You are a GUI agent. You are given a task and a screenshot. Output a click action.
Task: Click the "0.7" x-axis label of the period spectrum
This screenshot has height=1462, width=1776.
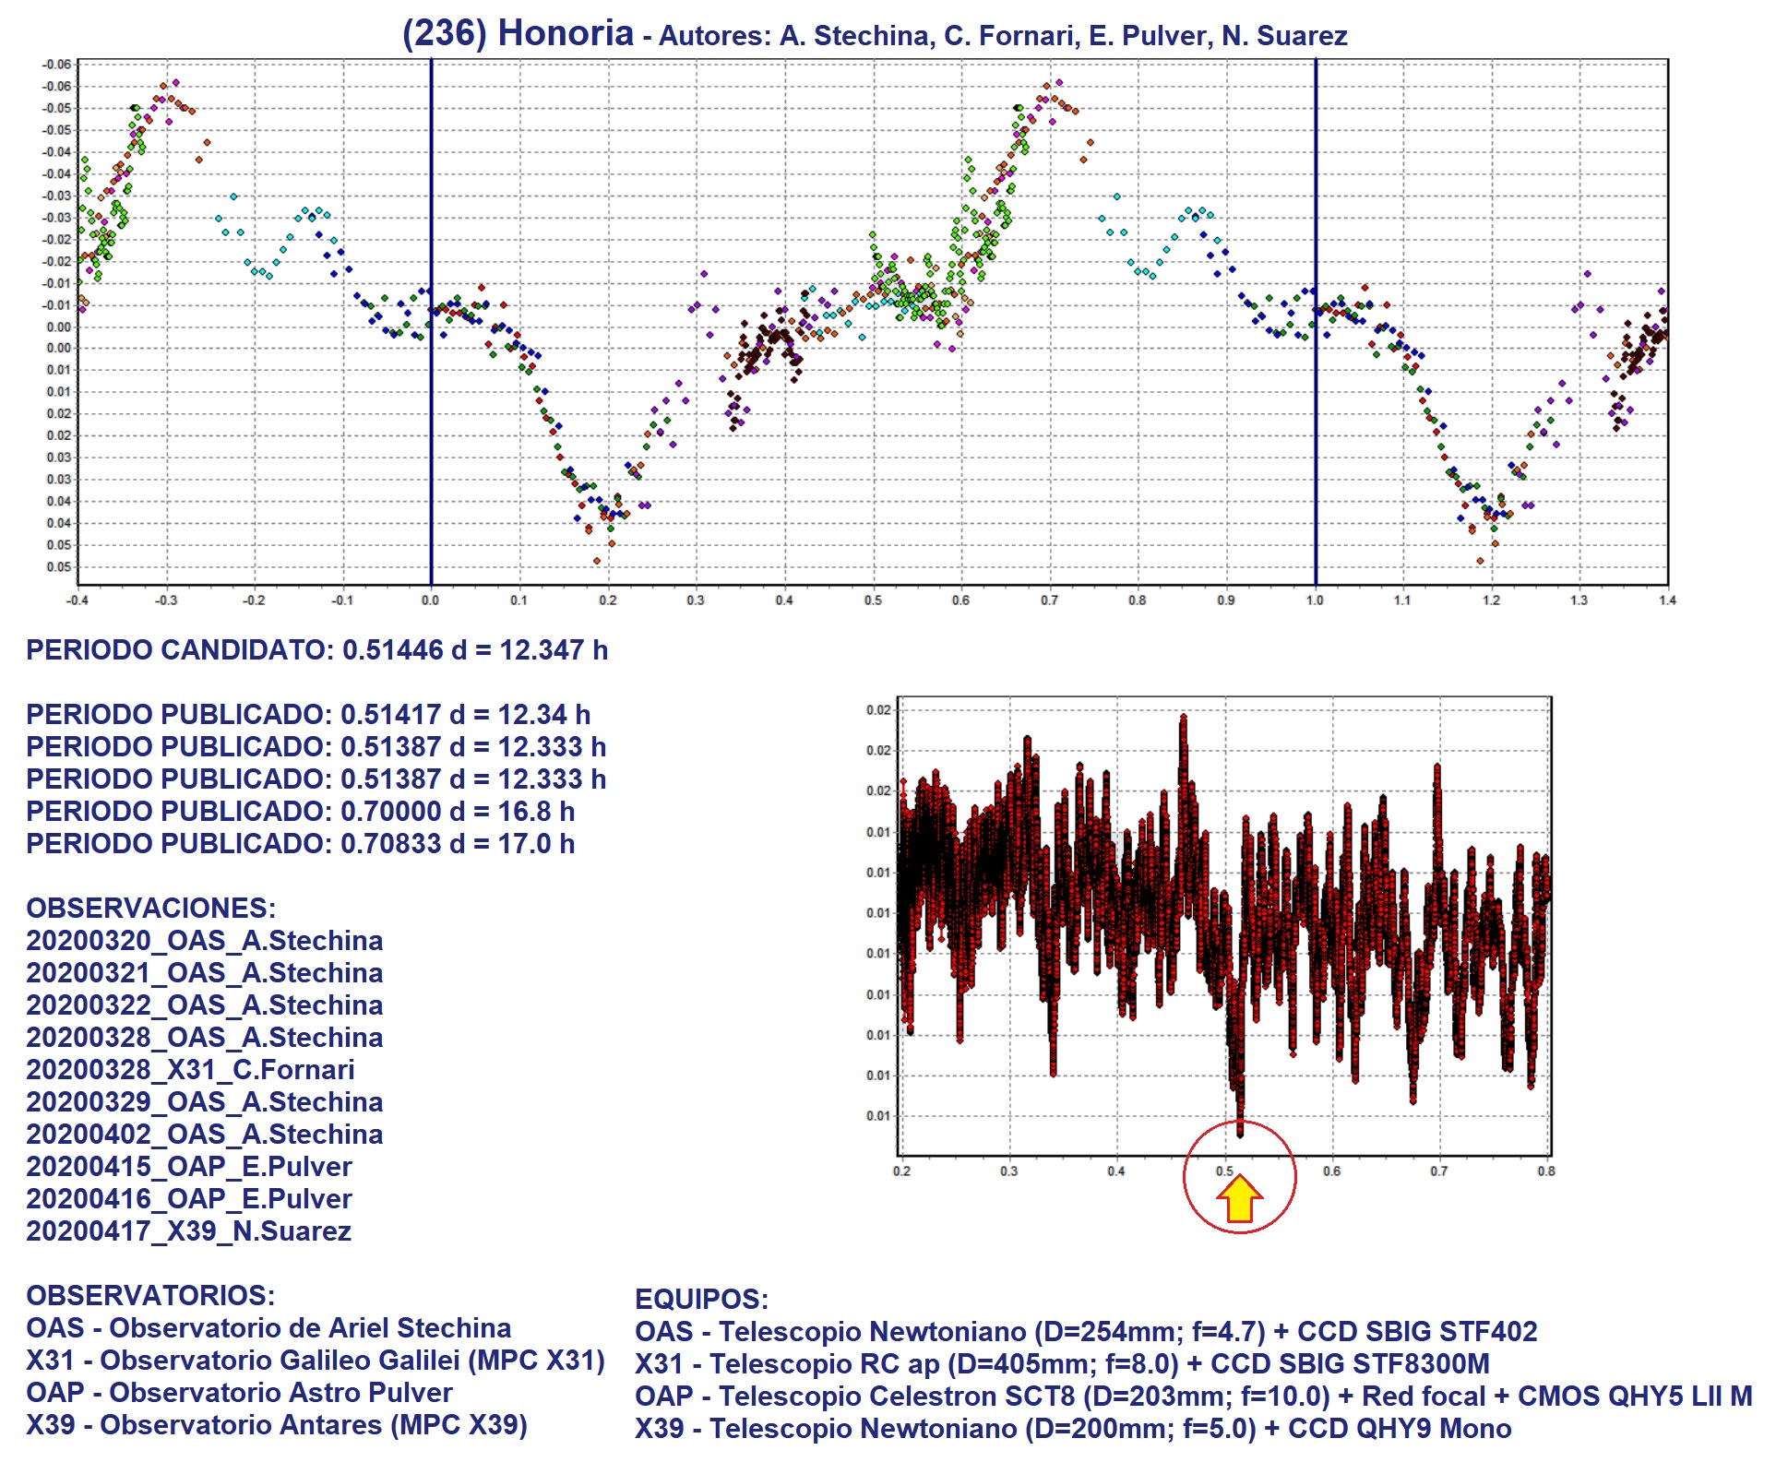[1439, 1171]
